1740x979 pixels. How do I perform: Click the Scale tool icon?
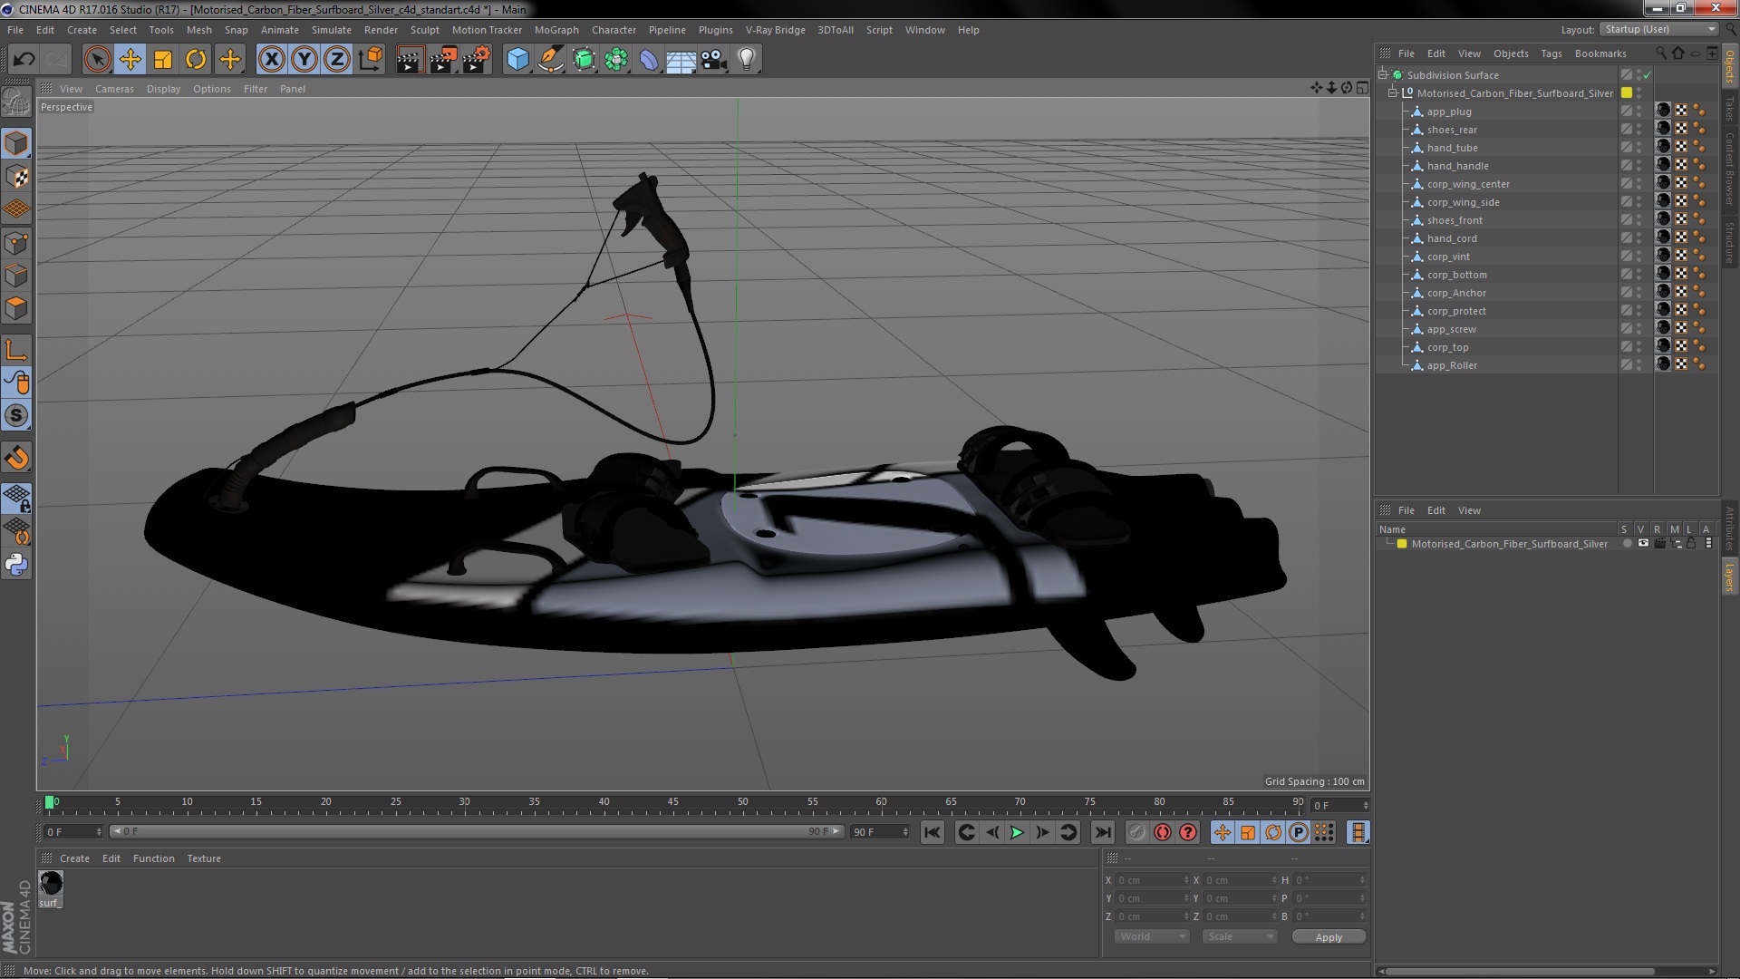(163, 60)
